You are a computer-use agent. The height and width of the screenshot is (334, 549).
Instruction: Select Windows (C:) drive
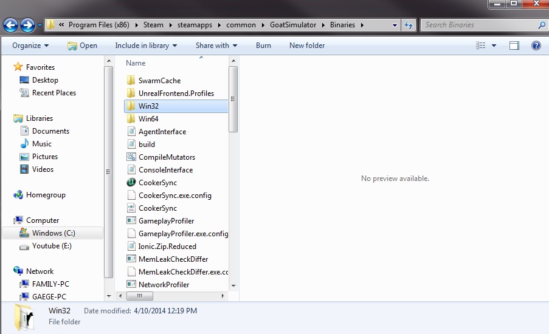53,233
